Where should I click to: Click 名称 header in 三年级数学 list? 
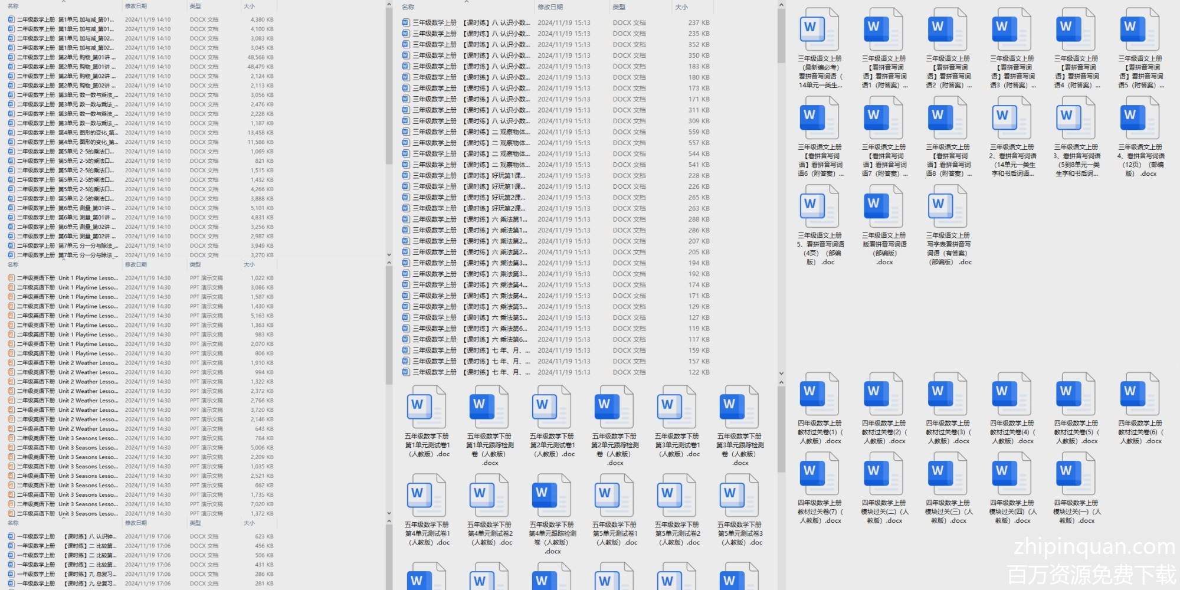coord(408,7)
